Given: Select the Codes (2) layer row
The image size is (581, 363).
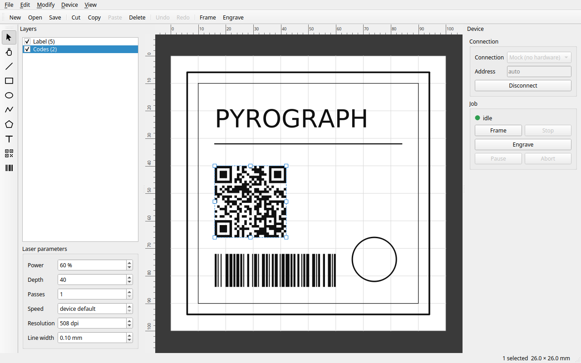Looking at the screenshot, I should pyautogui.click(x=80, y=49).
